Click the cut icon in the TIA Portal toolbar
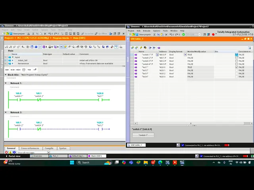 click(x=33, y=34)
